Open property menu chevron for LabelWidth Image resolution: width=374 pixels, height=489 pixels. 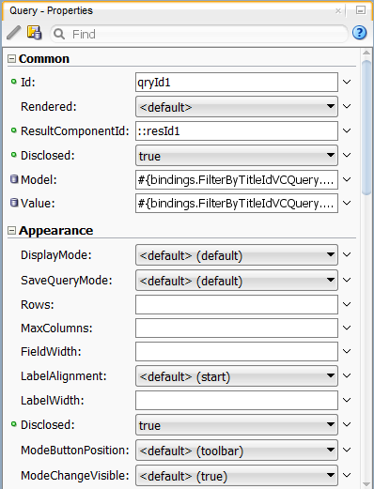(347, 400)
